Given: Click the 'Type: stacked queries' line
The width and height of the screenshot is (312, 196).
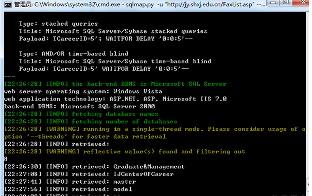Looking at the screenshot, I should (x=59, y=24).
